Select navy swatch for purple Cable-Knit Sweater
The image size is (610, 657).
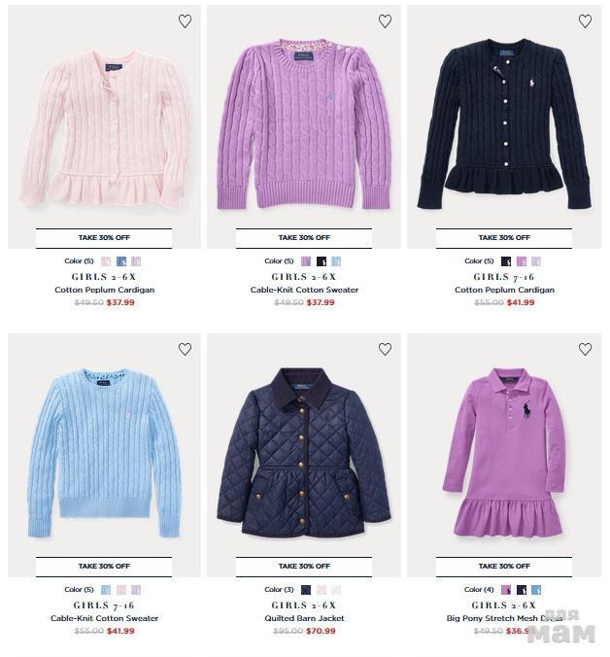click(322, 261)
